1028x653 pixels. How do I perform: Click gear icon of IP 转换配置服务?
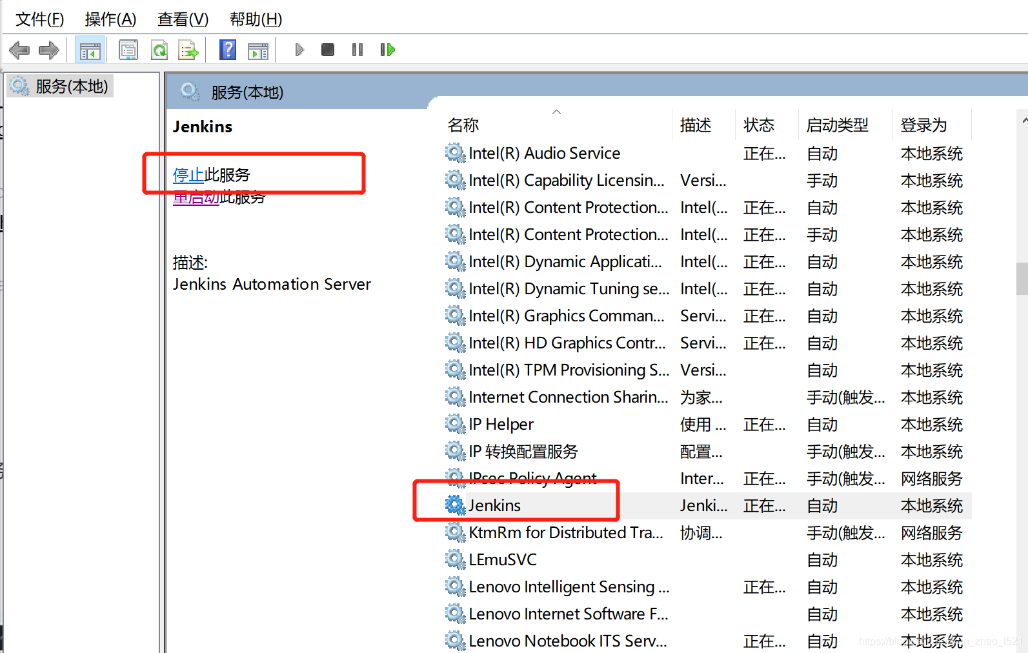[x=455, y=451]
